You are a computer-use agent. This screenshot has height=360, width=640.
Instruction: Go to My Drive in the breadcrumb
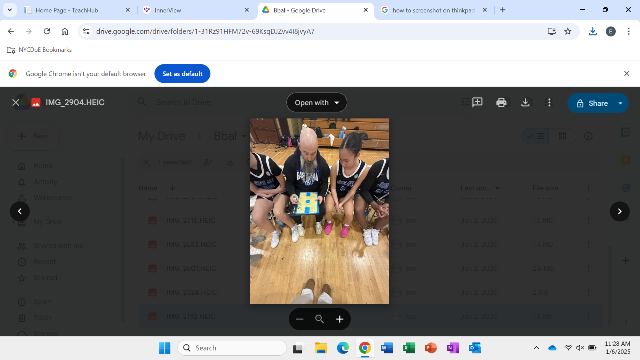pyautogui.click(x=162, y=136)
